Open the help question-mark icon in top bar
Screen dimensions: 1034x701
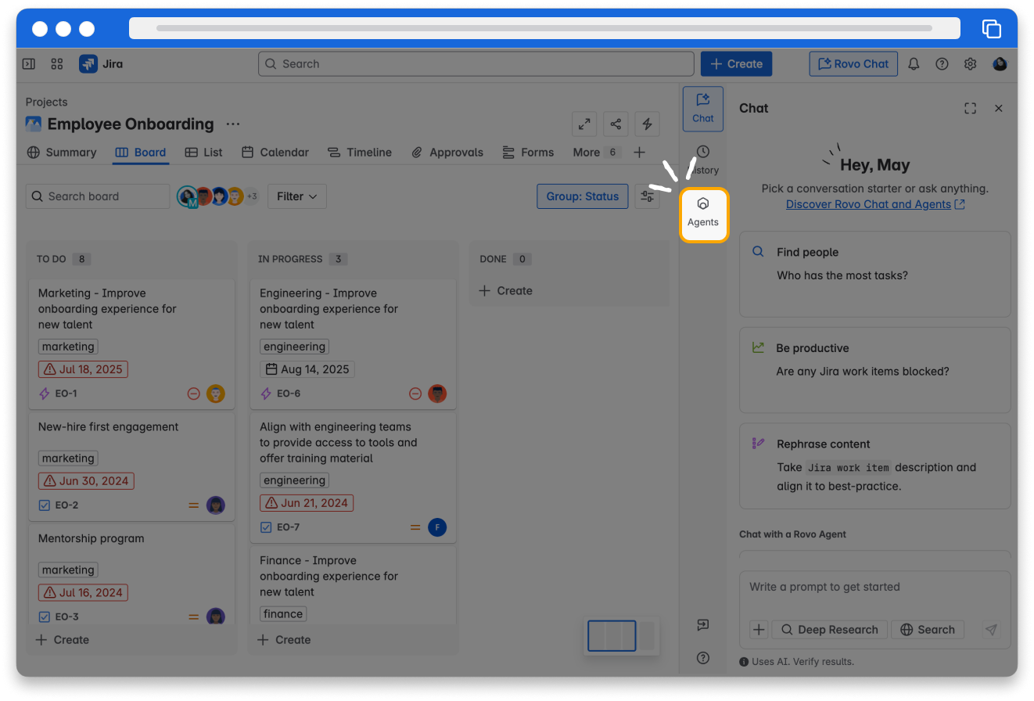pos(942,64)
